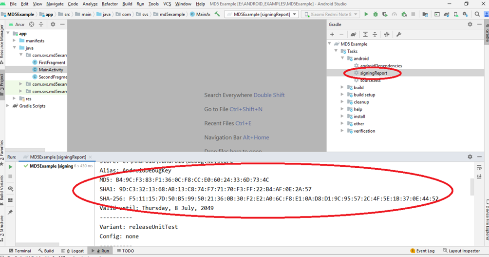Screen dimensions: 489x257
Task: Click the Run output vertical scrollbar
Action: pyautogui.click(x=471, y=188)
